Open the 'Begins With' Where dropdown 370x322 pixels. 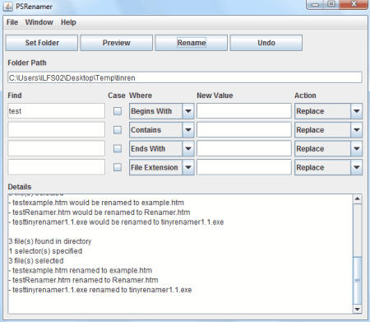[162, 111]
